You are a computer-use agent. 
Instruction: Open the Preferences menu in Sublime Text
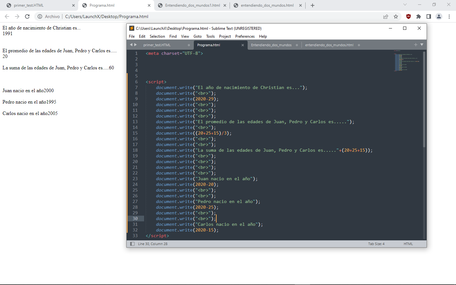click(x=245, y=36)
